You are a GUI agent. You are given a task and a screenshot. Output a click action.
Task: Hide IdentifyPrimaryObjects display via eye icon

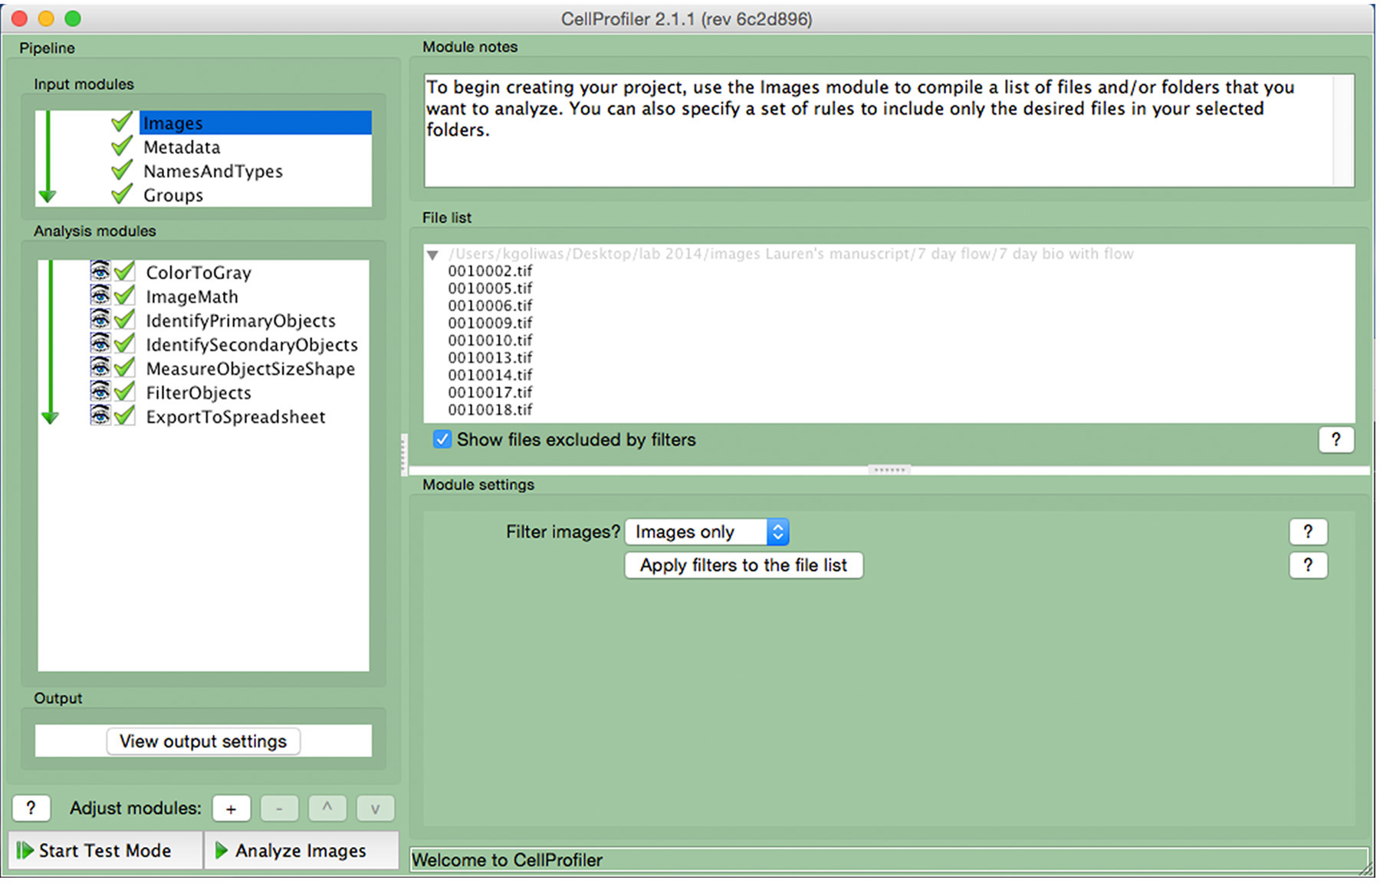coord(100,319)
